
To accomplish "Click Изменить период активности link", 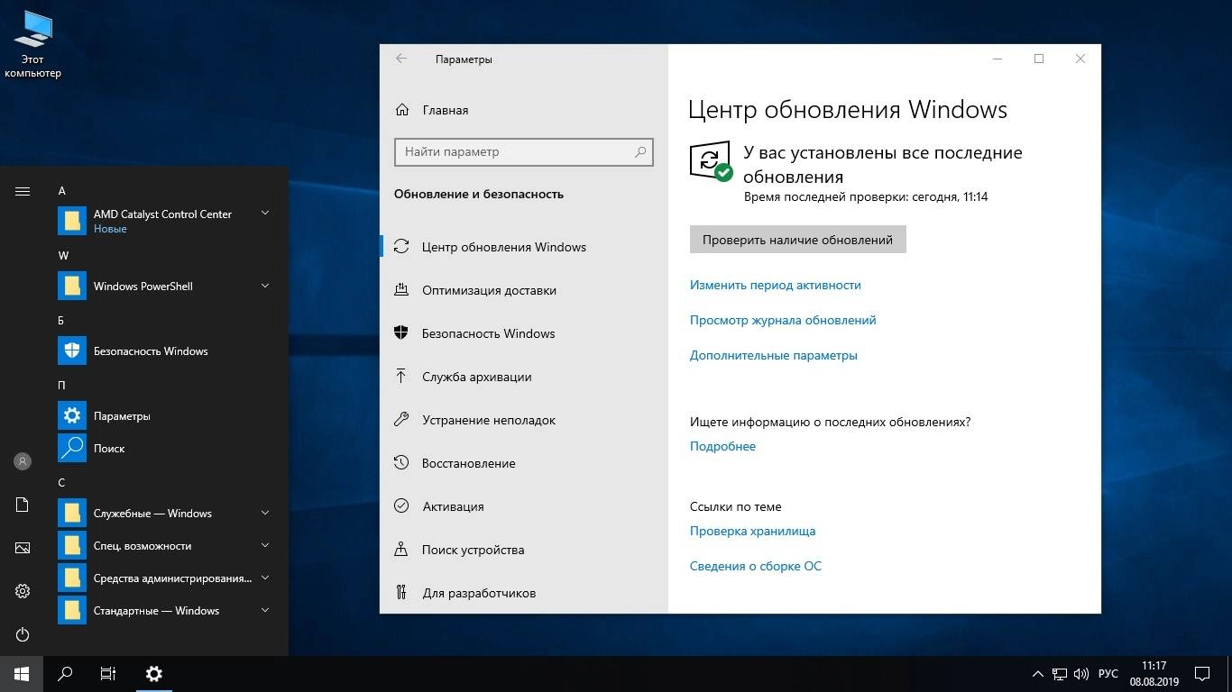I will (776, 285).
